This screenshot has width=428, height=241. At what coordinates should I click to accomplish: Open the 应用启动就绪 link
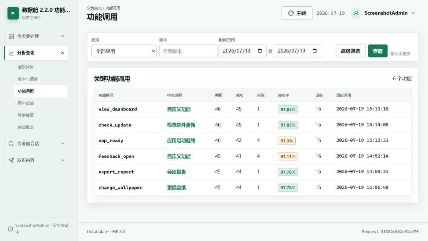[181, 141]
